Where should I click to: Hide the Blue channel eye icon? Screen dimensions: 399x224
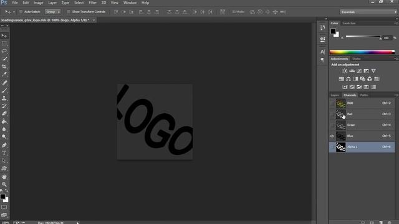(x=332, y=136)
